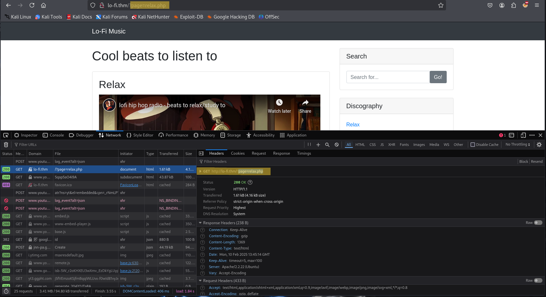Enable the Disable Cache checkbox
The width and height of the screenshot is (546, 297).
pyautogui.click(x=473, y=145)
